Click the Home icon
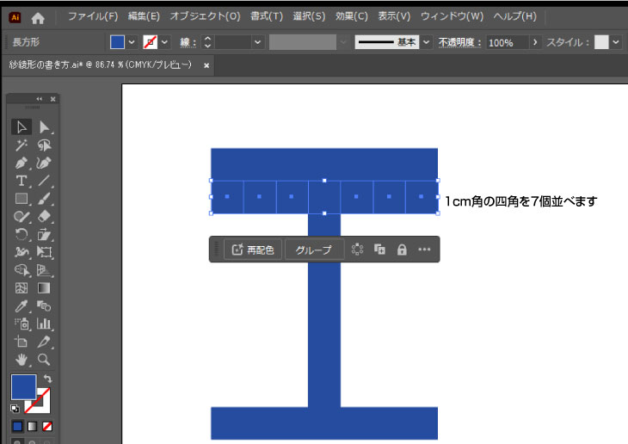Viewport: 628px width, 444px height. pyautogui.click(x=38, y=16)
